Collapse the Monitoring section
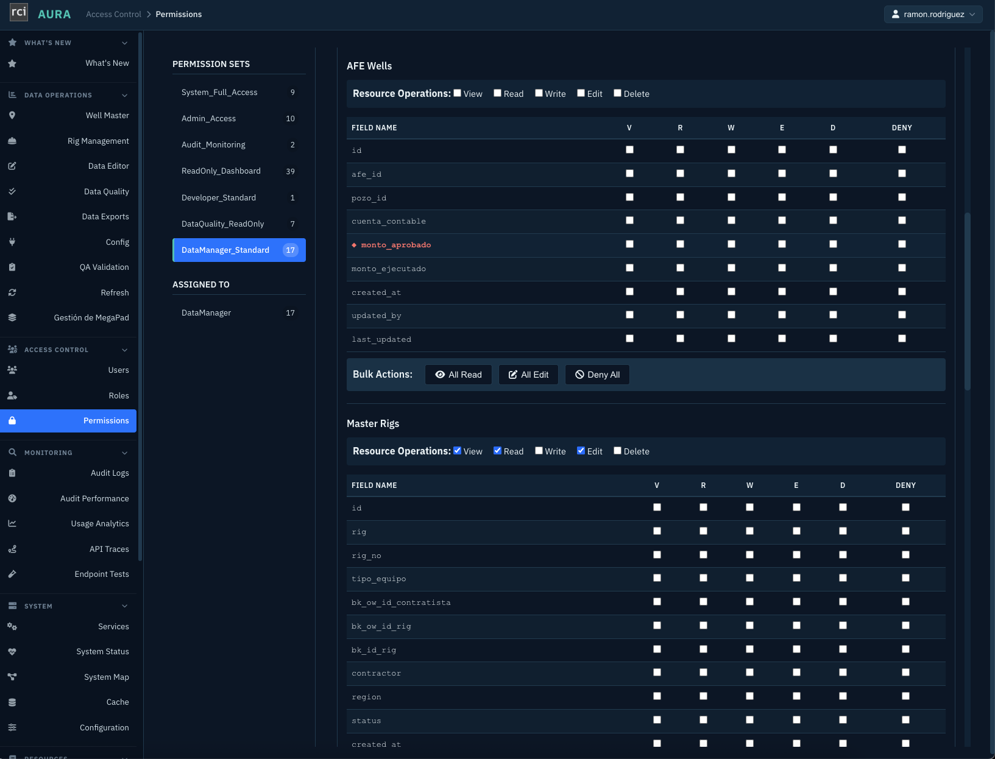 pos(125,453)
